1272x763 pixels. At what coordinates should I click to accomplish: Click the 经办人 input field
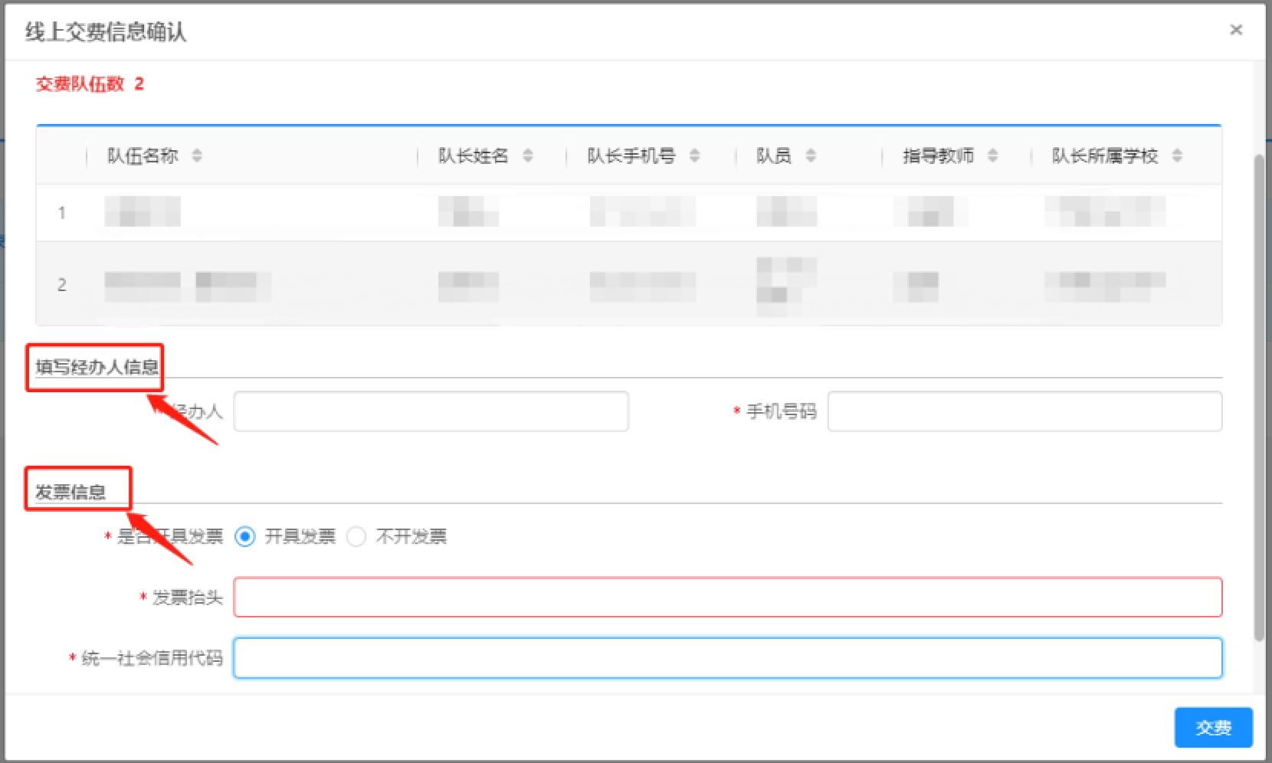tap(431, 411)
